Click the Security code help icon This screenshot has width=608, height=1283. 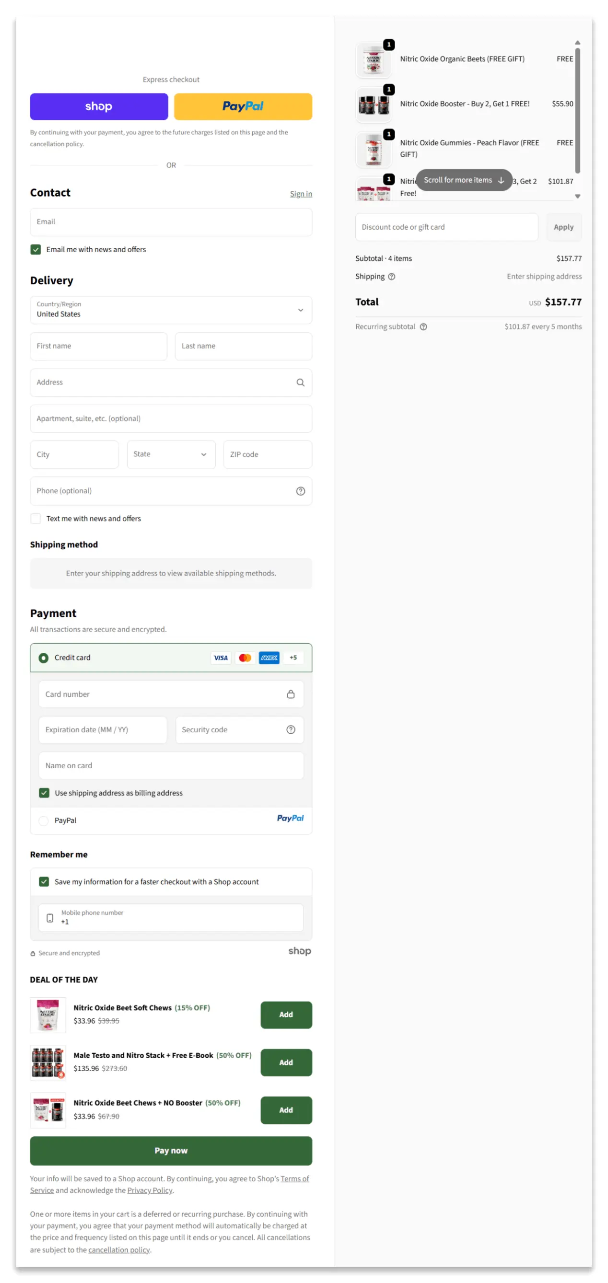pyautogui.click(x=291, y=730)
